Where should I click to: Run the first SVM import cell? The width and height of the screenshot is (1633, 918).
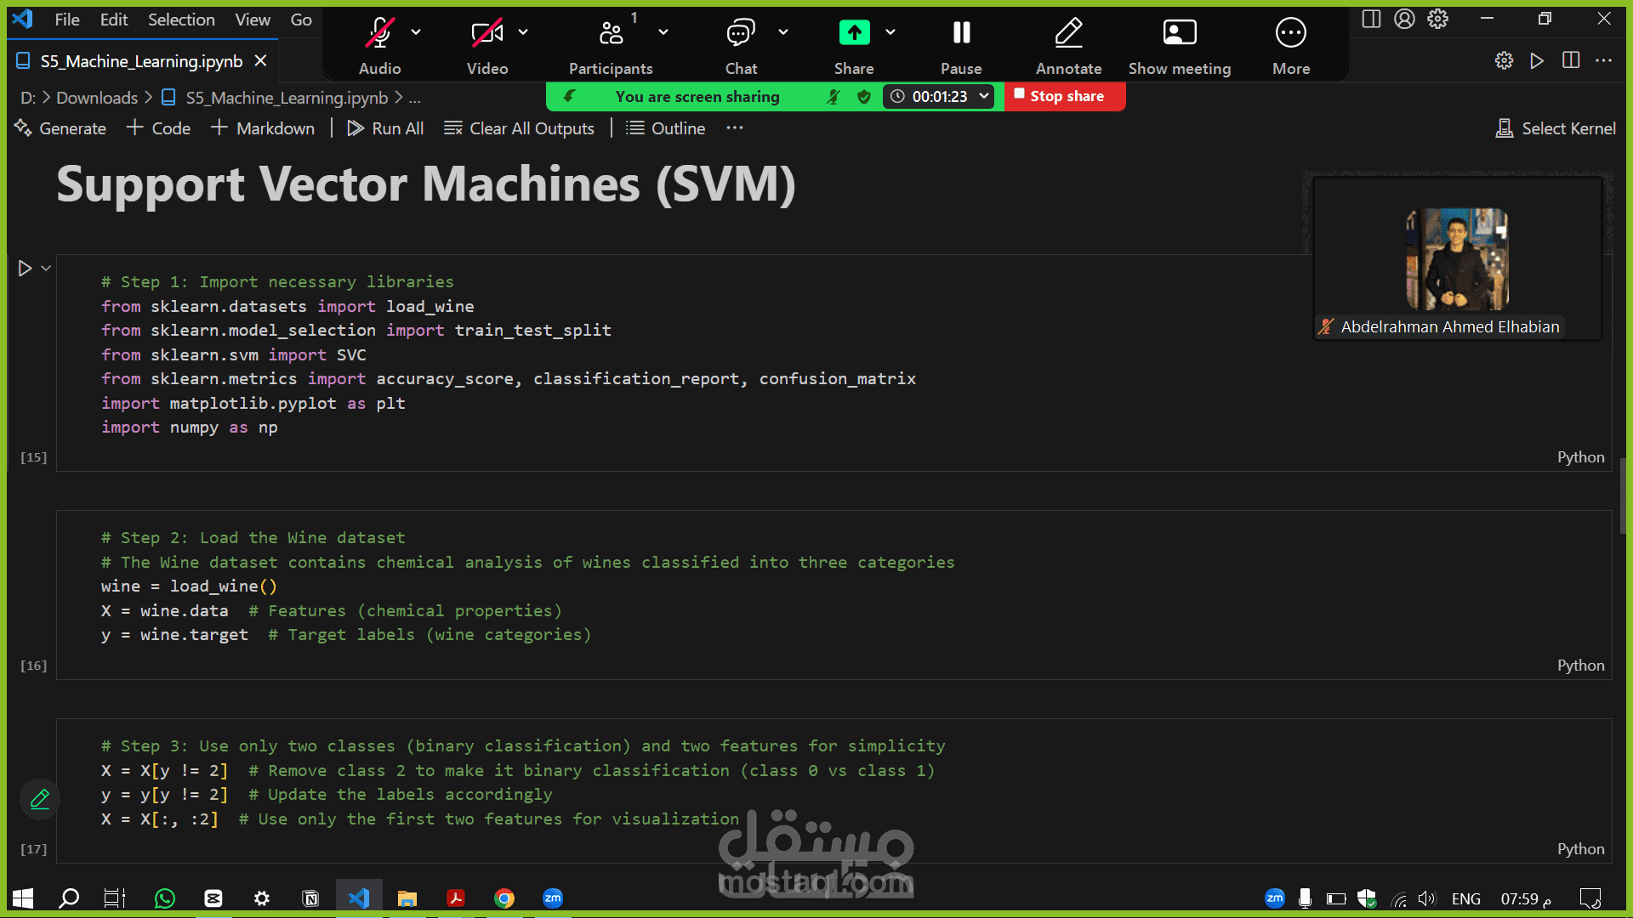25,269
